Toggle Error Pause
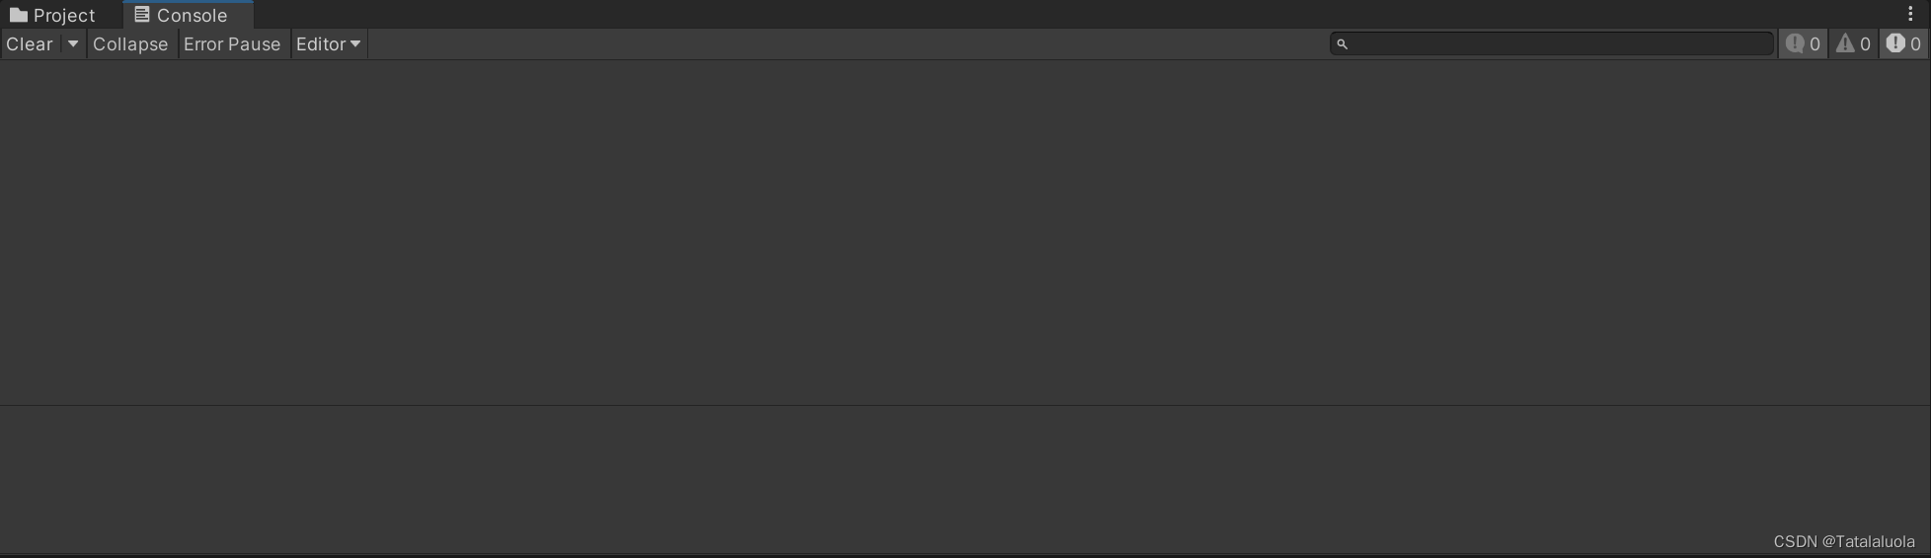This screenshot has height=558, width=1931. (232, 44)
